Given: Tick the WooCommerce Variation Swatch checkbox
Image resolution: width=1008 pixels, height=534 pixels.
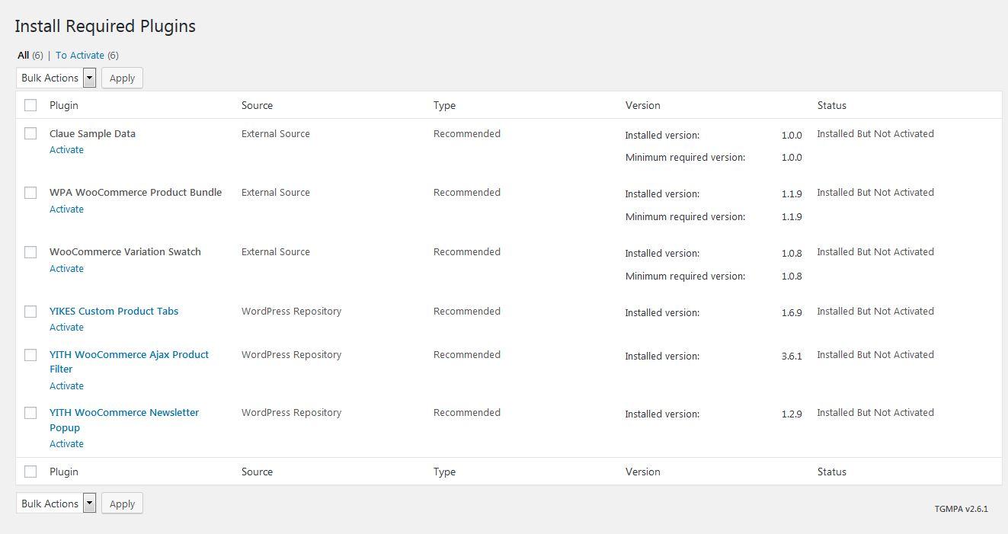Looking at the screenshot, I should pos(30,252).
